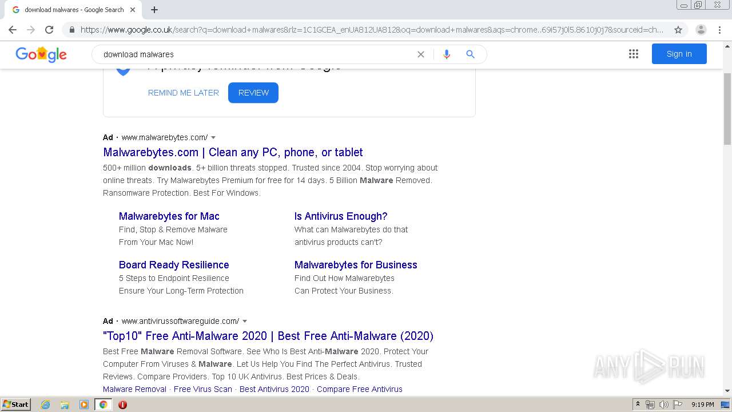Click the red stop-sign taskbar icon
The width and height of the screenshot is (732, 412).
122,405
